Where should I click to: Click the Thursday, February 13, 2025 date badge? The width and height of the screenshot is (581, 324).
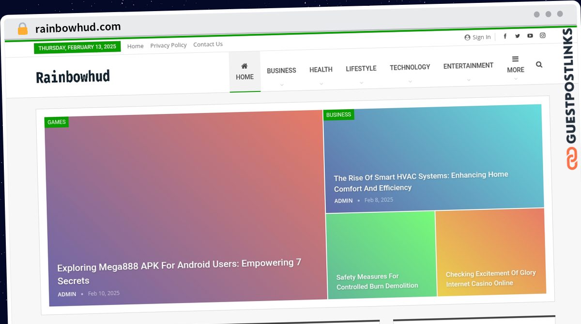pyautogui.click(x=77, y=47)
